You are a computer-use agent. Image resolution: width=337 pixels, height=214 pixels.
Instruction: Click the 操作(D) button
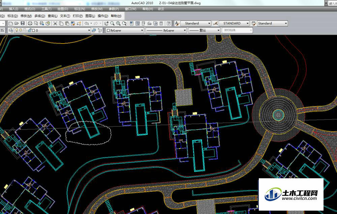pos(103,16)
